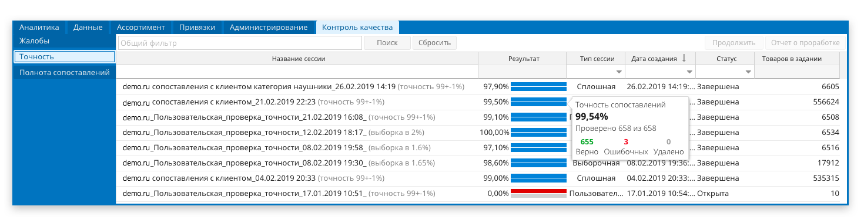
Task: Click the Продолжить button
Action: click(734, 43)
